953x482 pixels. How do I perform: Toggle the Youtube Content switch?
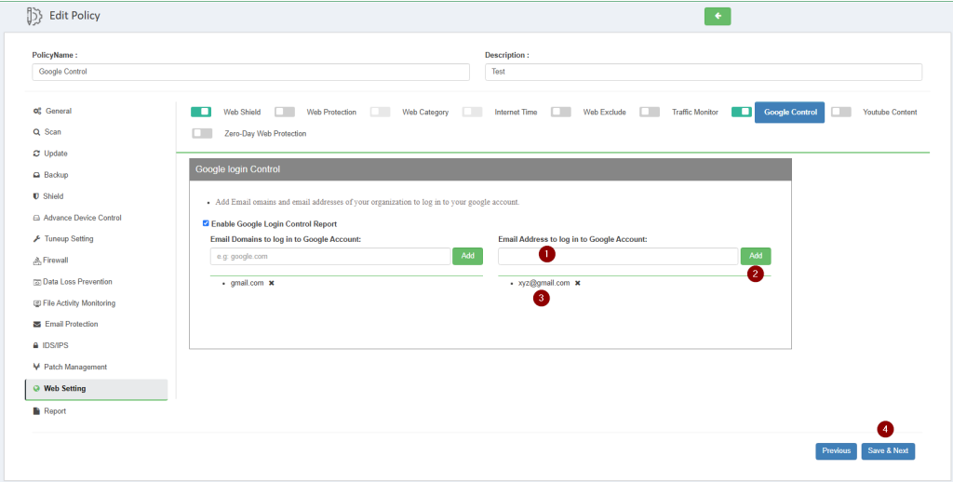(x=840, y=112)
